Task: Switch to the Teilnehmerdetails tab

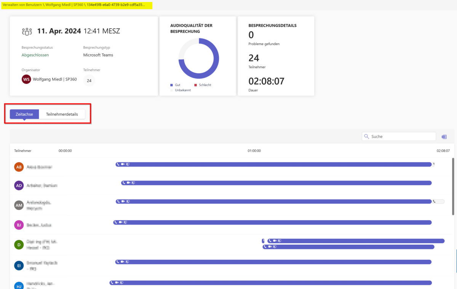Action: [62, 114]
